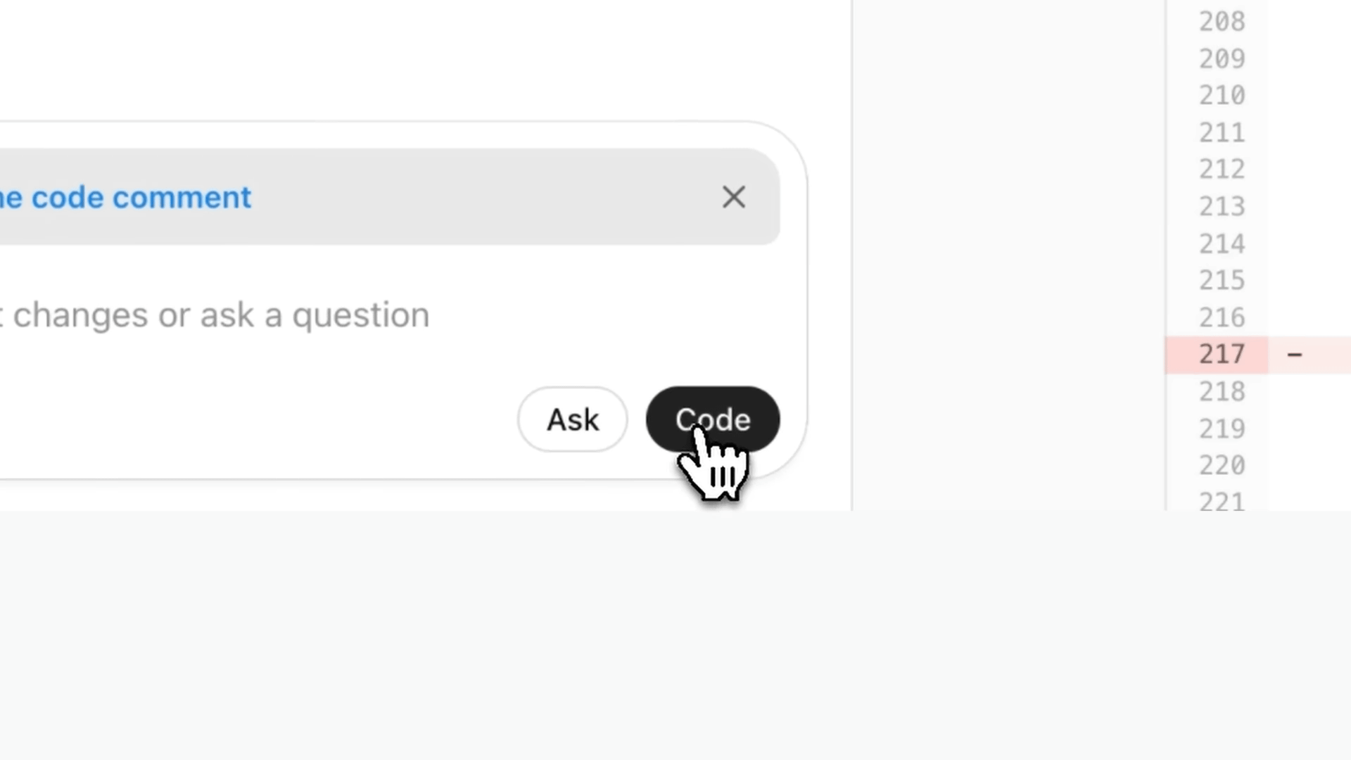1351x760 pixels.
Task: Submit using the Code button
Action: click(x=713, y=419)
